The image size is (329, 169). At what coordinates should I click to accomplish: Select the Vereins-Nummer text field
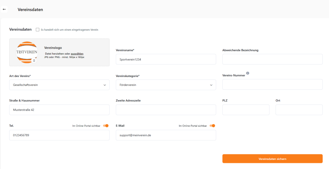pyautogui.click(x=272, y=84)
